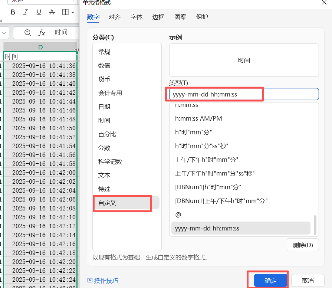332x288 pixels.
Task: Select cell D1 header 时间
Action: [x=40, y=56]
